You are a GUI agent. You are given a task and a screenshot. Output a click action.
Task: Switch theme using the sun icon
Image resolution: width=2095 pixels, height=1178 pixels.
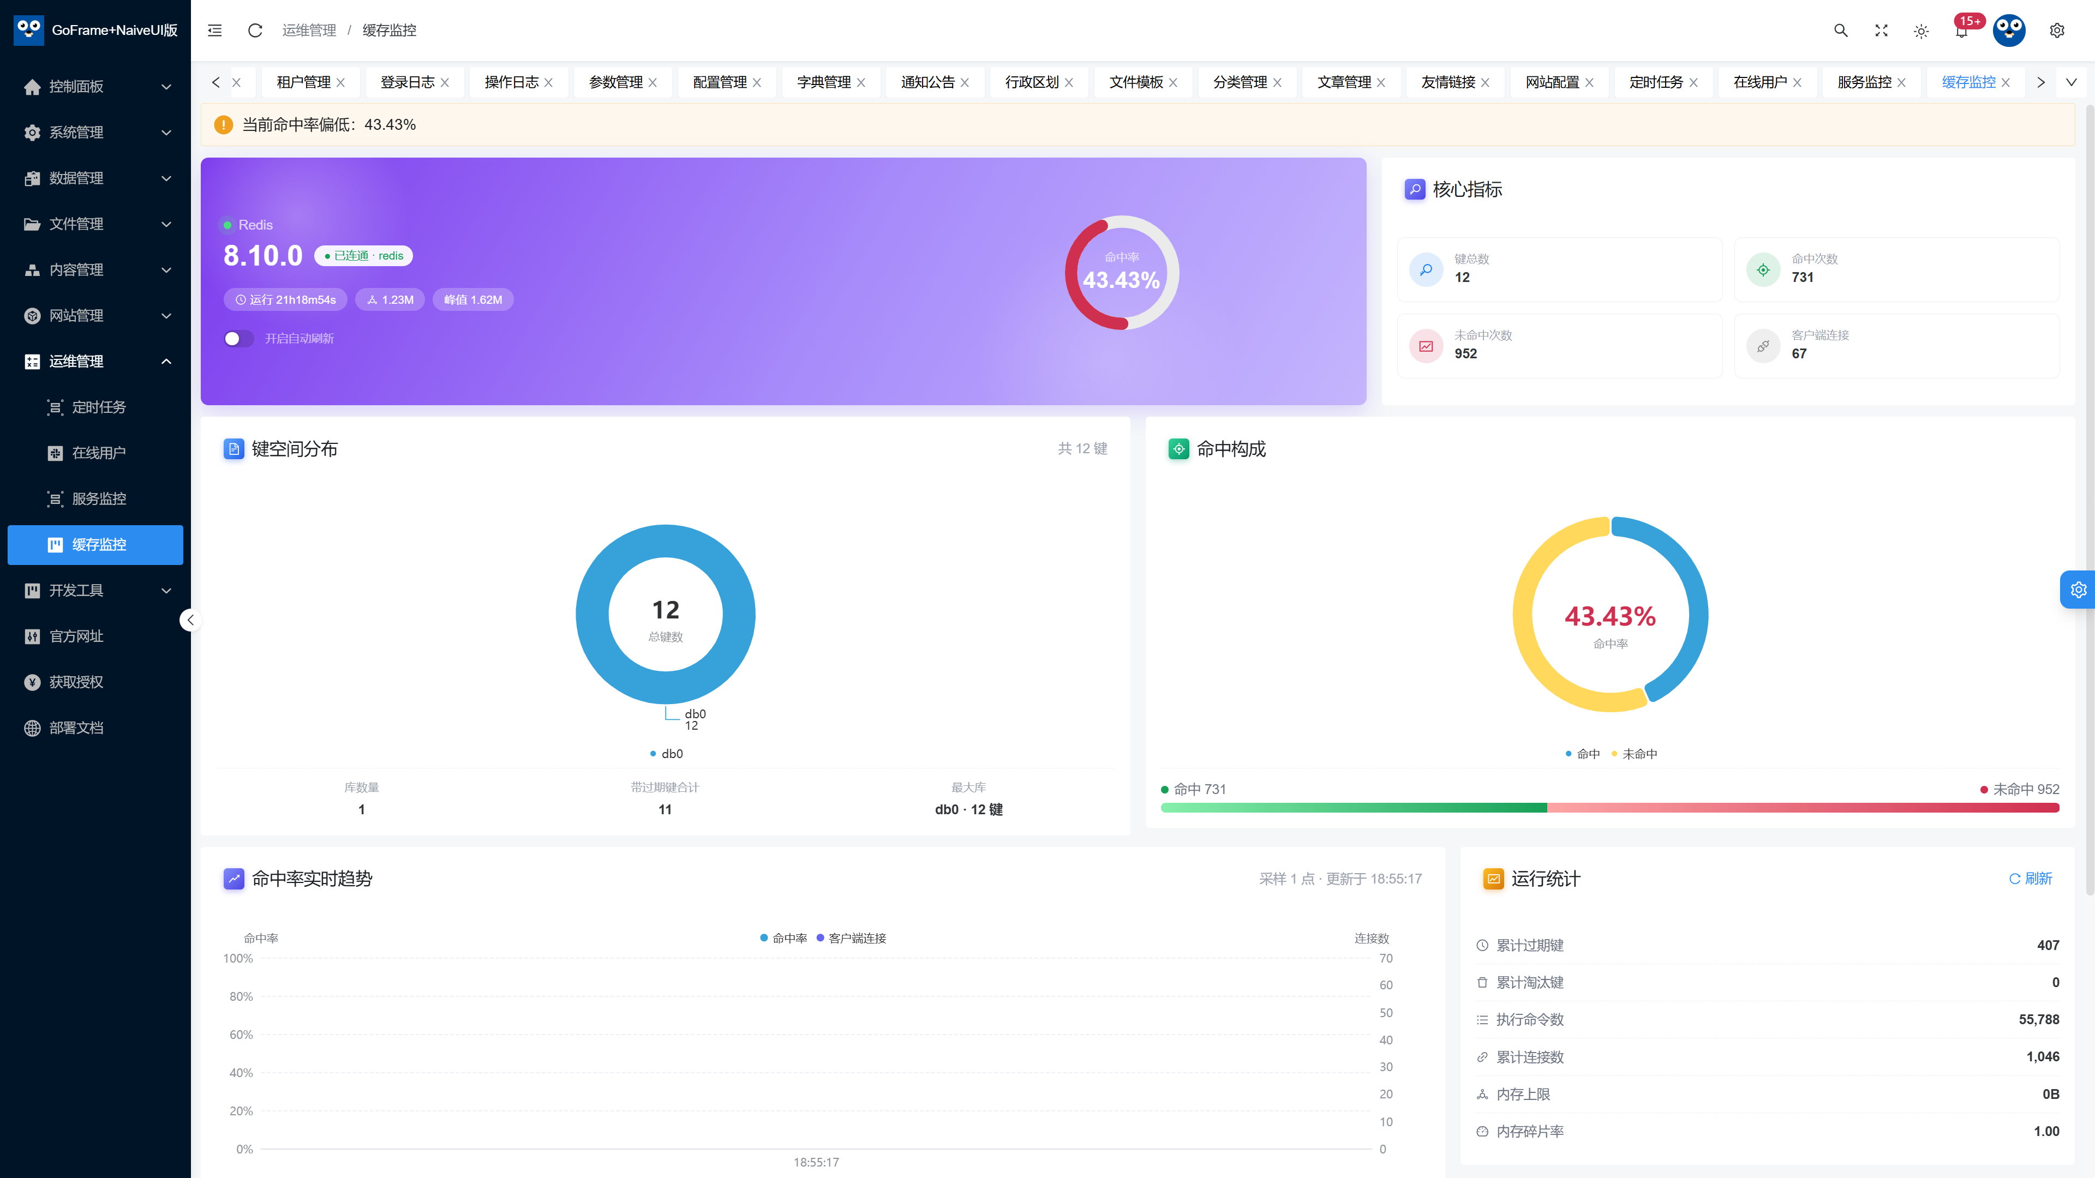tap(1921, 31)
